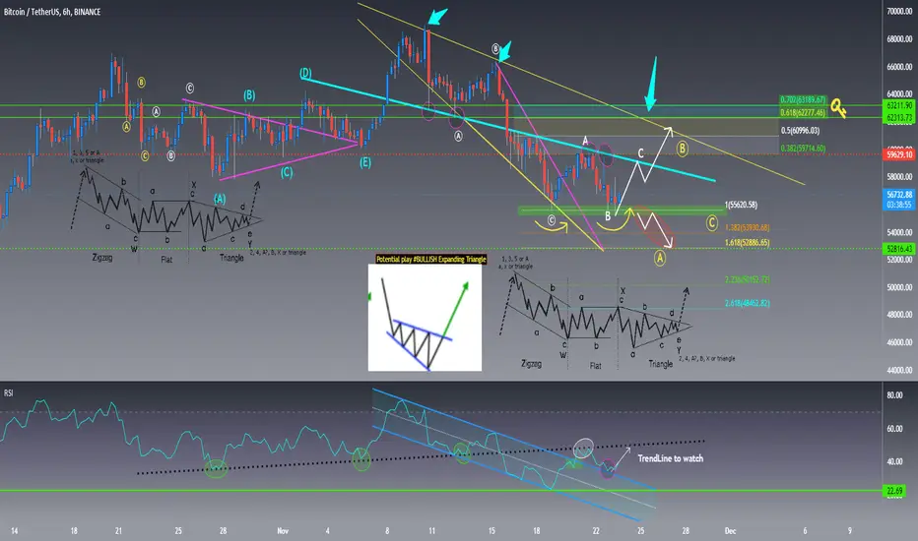This screenshot has width=918, height=541.
Task: Click the green 22.69 RSI axis label
Action: click(894, 491)
